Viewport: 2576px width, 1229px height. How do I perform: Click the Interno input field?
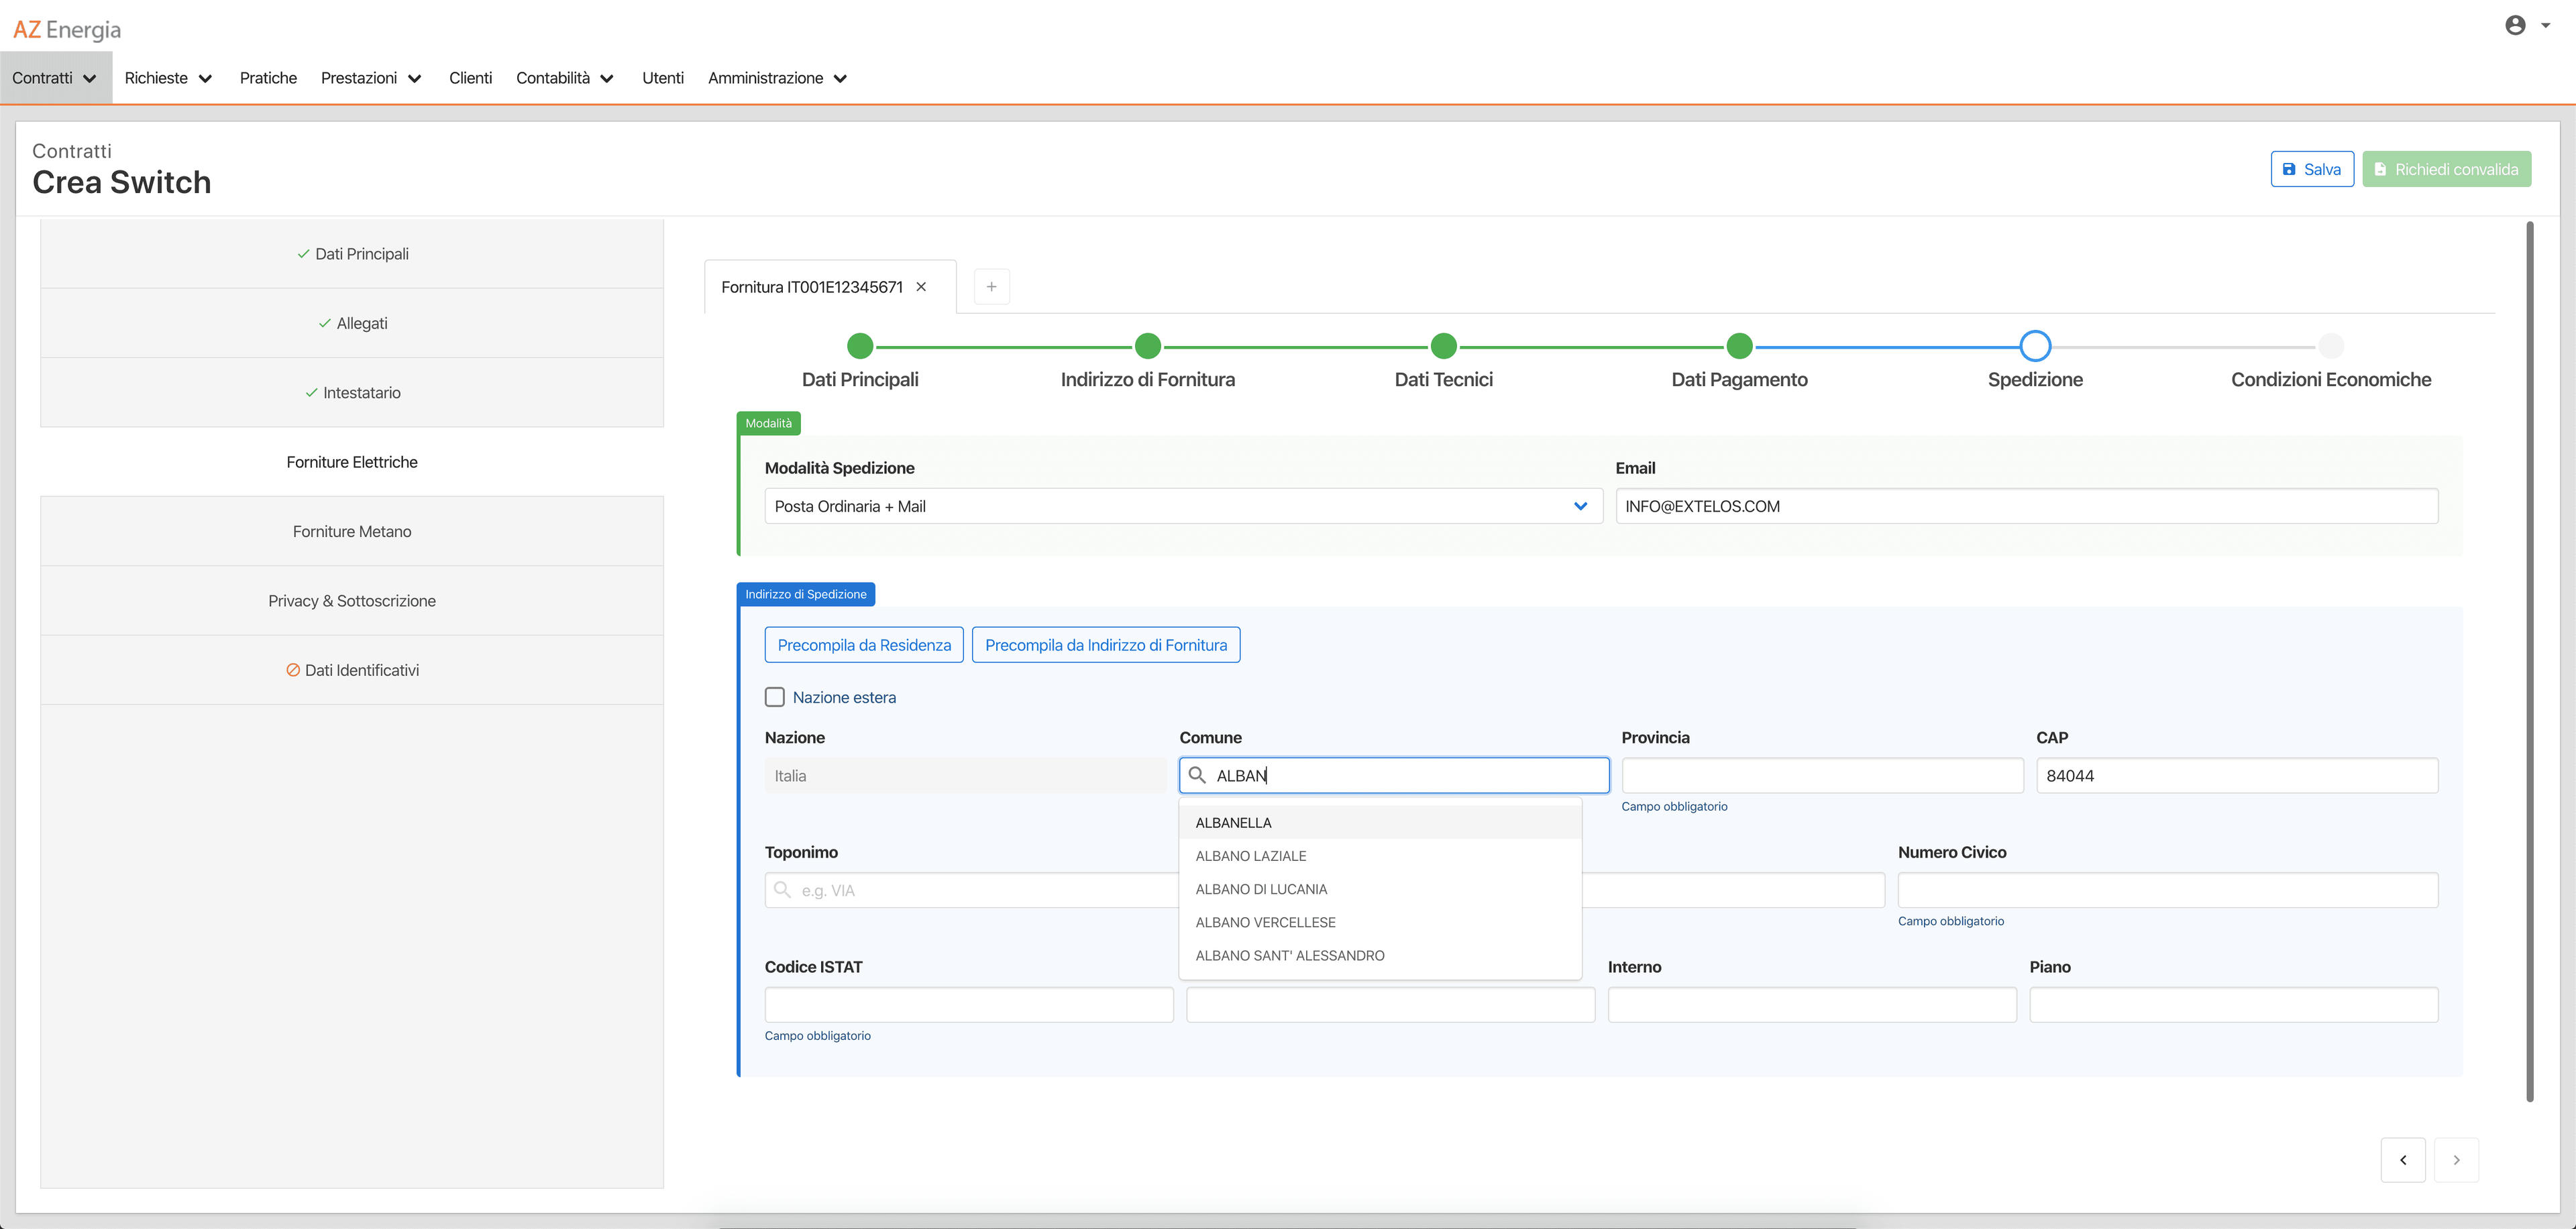pos(1812,1005)
